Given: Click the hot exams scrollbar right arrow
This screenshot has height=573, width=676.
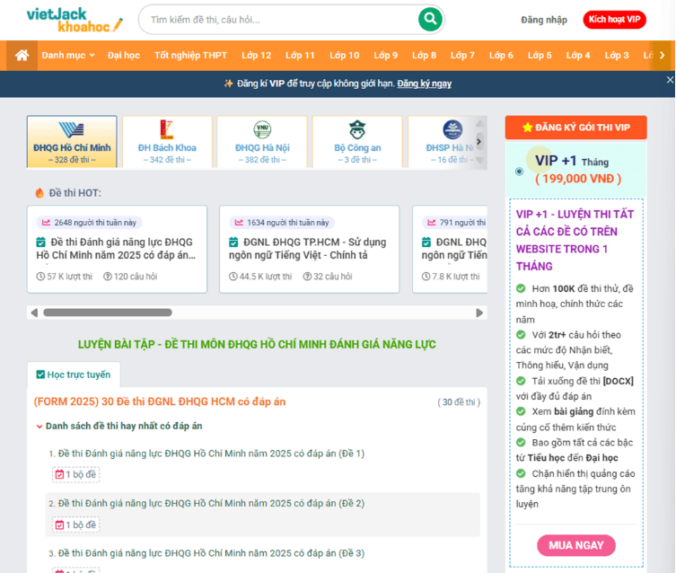Looking at the screenshot, I should [x=479, y=313].
